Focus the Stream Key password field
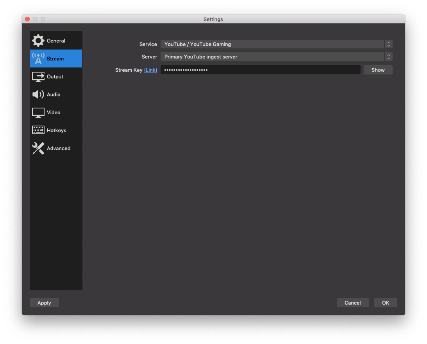 click(x=260, y=69)
